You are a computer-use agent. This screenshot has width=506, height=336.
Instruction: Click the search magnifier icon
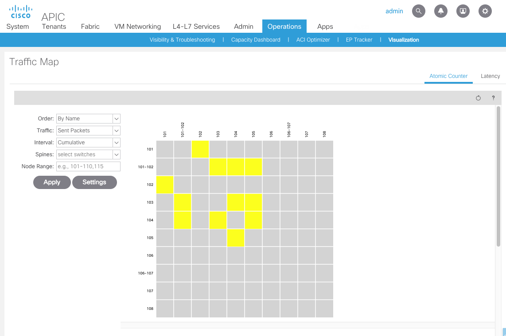[419, 11]
